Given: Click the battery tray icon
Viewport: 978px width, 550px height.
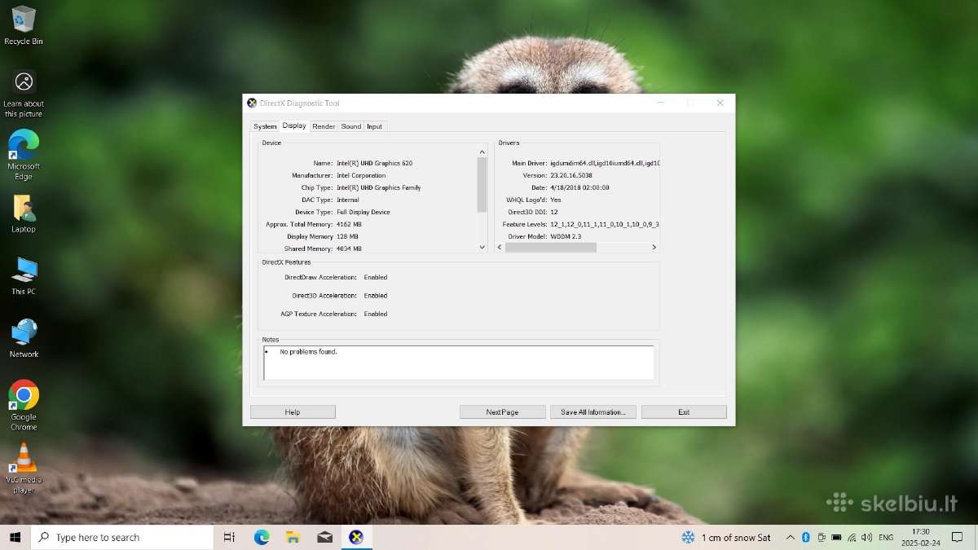Looking at the screenshot, I should [836, 538].
